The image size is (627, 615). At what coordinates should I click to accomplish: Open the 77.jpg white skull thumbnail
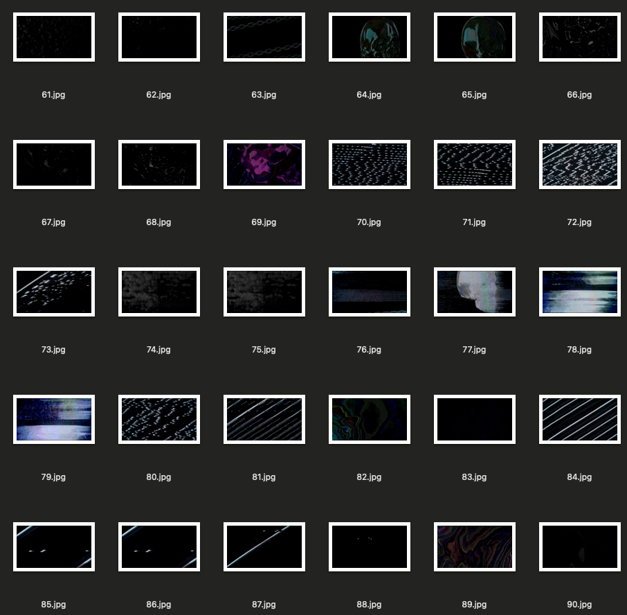pyautogui.click(x=474, y=292)
